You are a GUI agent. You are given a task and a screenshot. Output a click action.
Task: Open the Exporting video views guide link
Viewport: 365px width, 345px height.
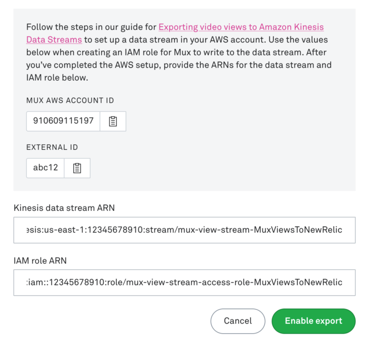[x=241, y=28]
